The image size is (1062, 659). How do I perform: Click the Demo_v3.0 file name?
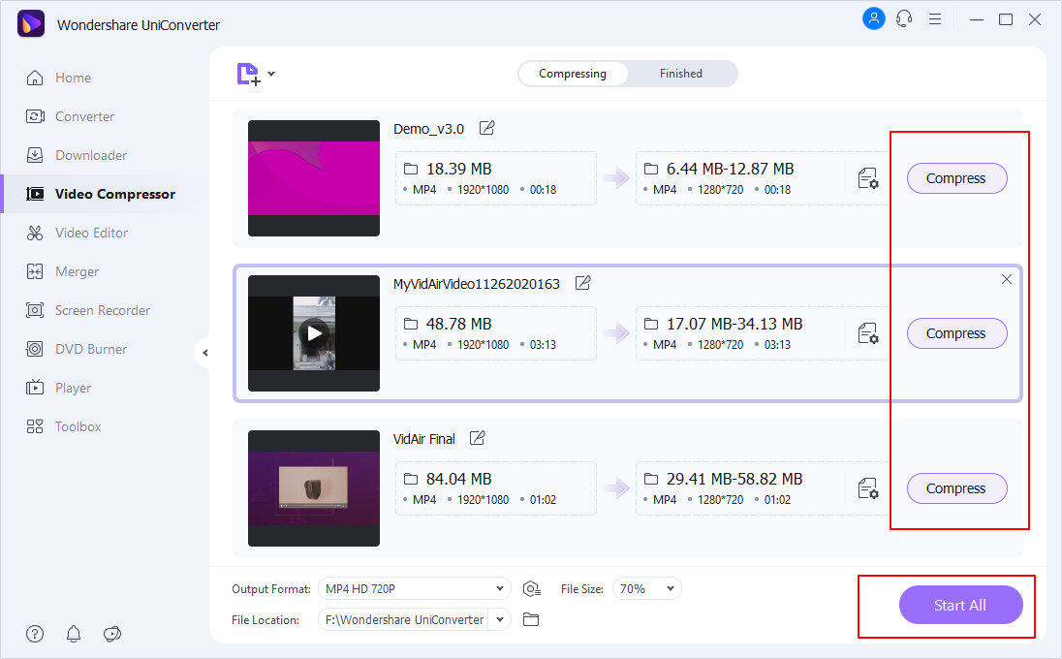(x=428, y=129)
